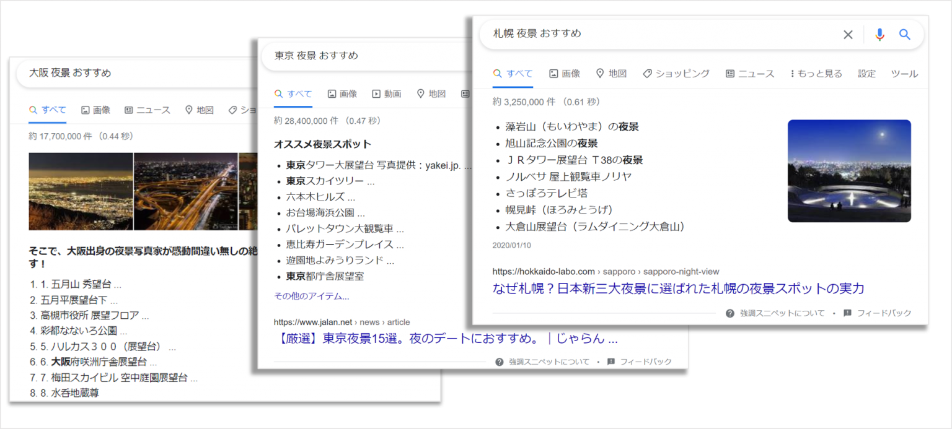952x429 pixels.
Task: Expand その他のアイテム list
Action: point(312,296)
